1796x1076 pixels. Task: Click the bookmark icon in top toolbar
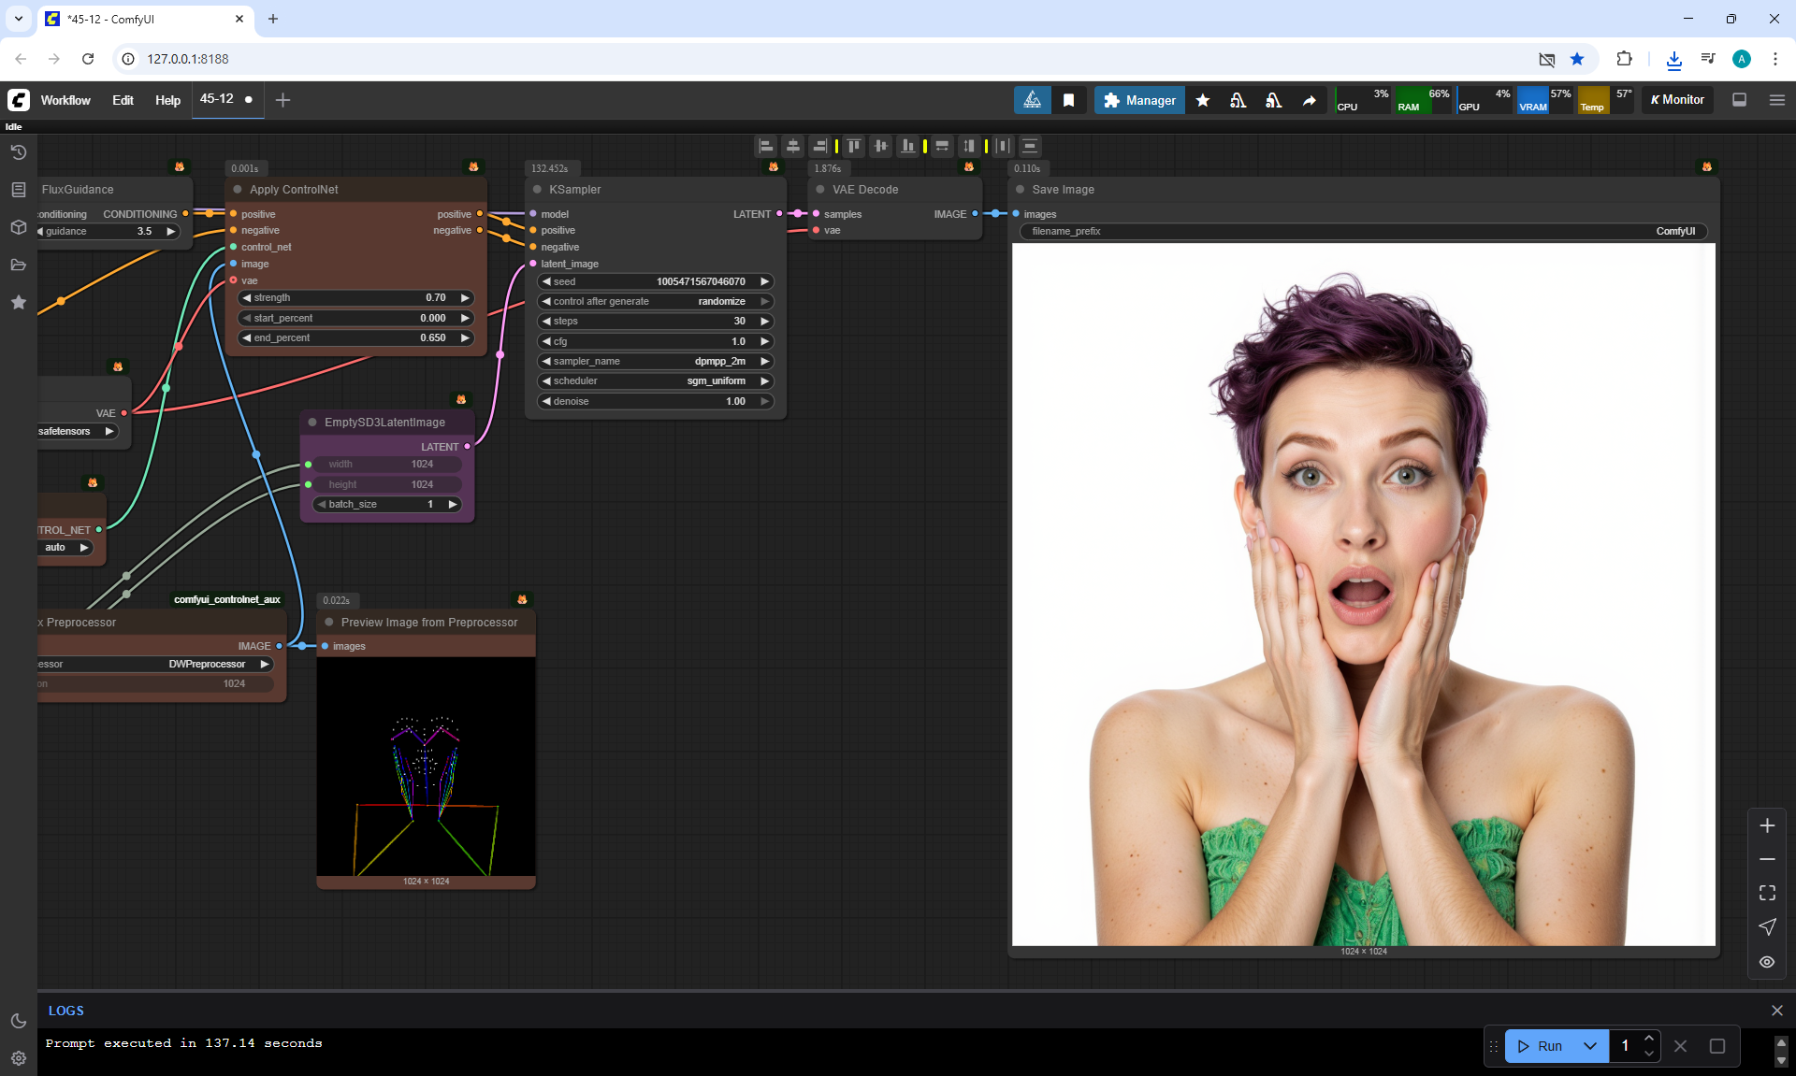tap(1068, 100)
